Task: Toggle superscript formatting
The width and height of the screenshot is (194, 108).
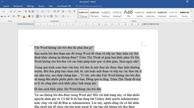Action: pyautogui.click(x=9, y=16)
